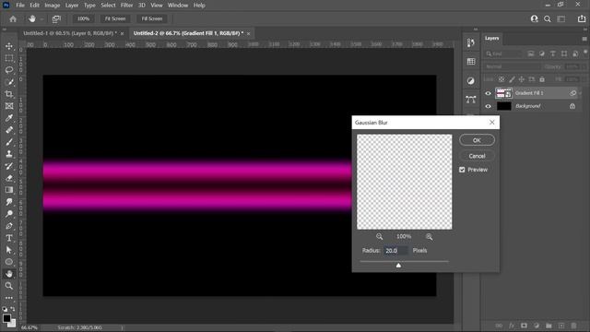Viewport: 590px width, 332px height.
Task: Select the Smudge tool
Action: (9, 202)
